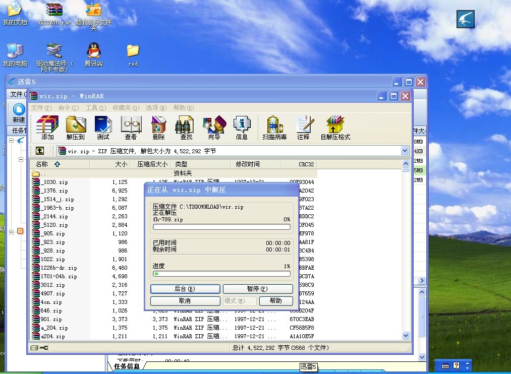Click the Background (后台) button

(185, 289)
